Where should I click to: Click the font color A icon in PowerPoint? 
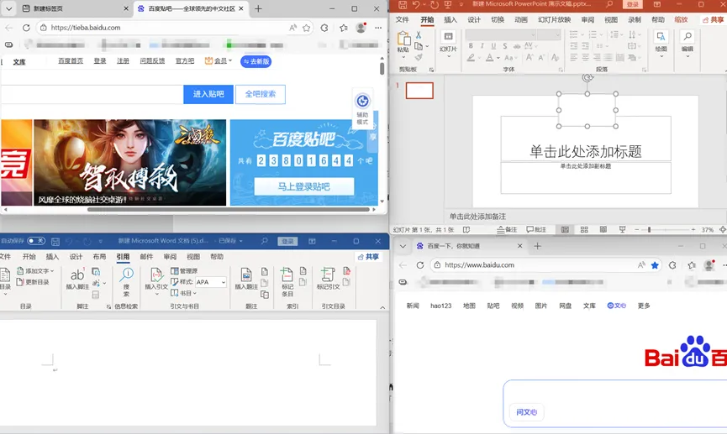[x=490, y=57]
